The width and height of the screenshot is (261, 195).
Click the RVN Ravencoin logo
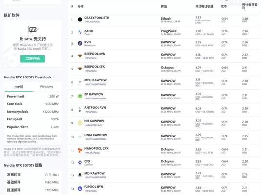coord(80,43)
